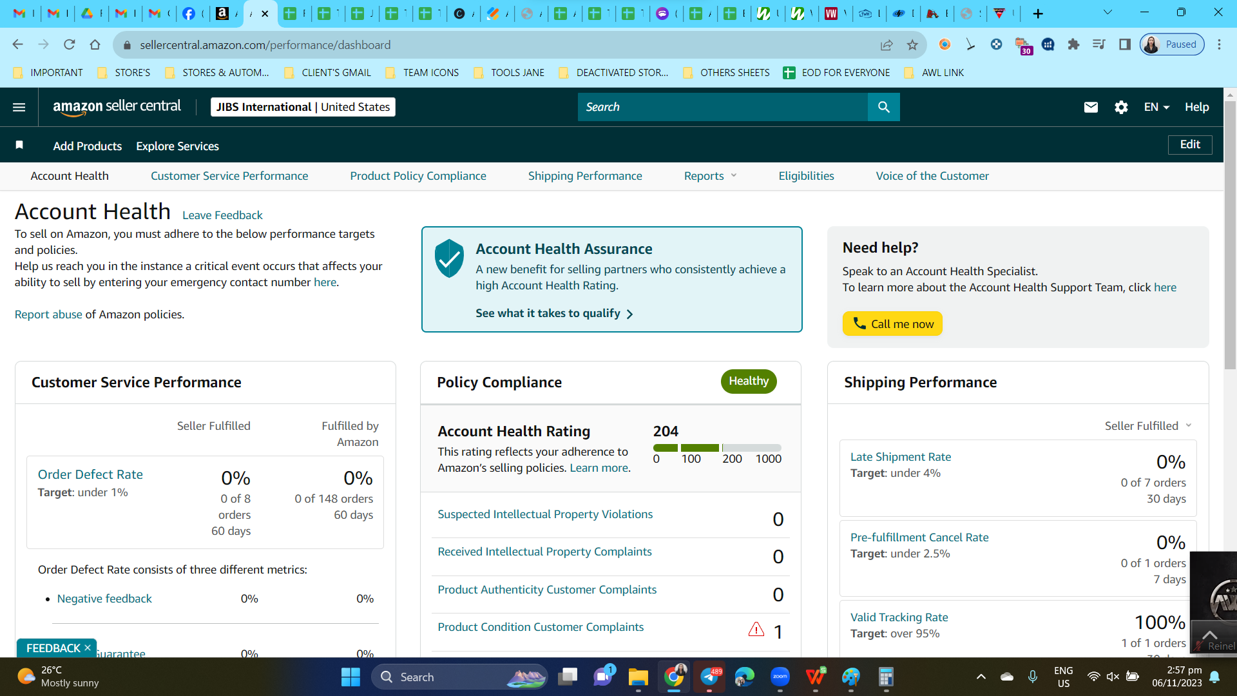Bookmark this page with the star icon
Screen dimensions: 1237x696
coord(912,44)
